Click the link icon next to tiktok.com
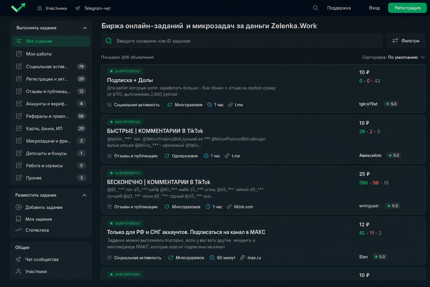This screenshot has width=430, height=287. [x=229, y=207]
